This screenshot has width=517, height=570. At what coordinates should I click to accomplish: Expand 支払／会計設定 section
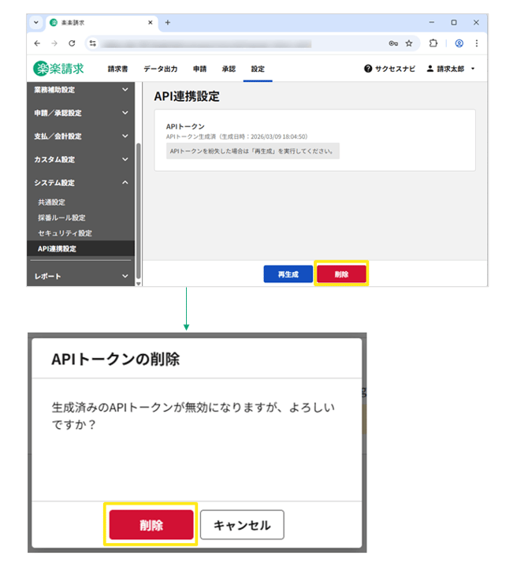pyautogui.click(x=80, y=136)
